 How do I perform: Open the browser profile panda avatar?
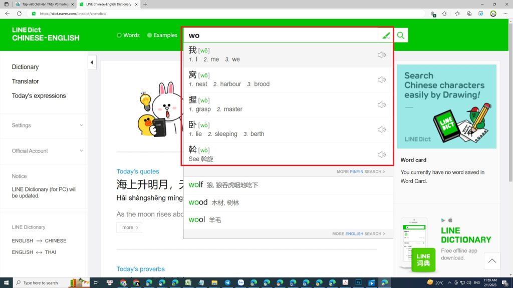click(493, 13)
